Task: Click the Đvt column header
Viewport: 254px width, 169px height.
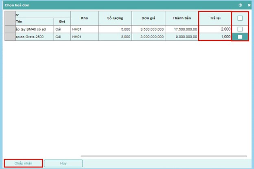Action: 62,21
